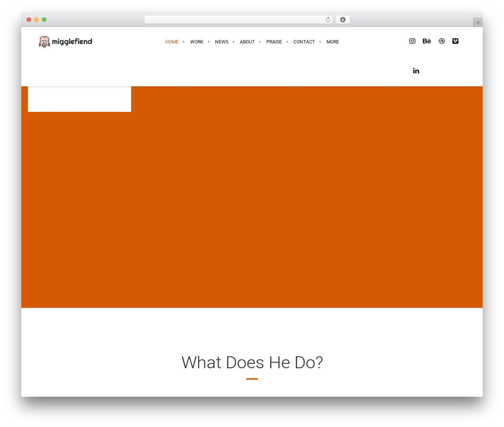Expand the More menu
504x427 pixels.
click(x=333, y=42)
